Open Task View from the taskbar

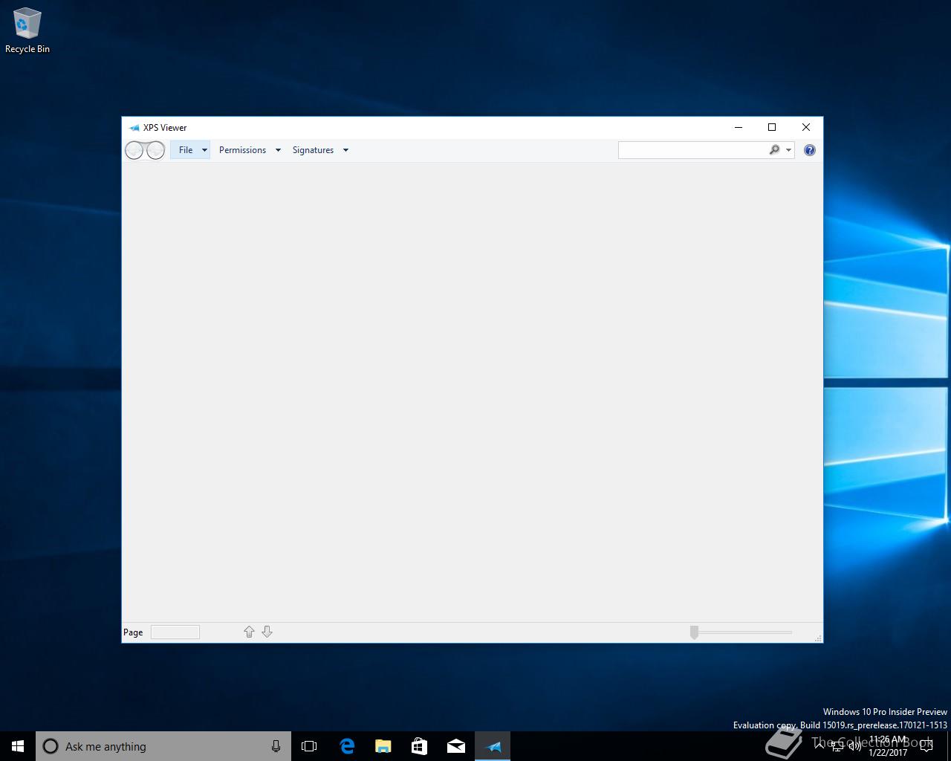[x=309, y=746]
